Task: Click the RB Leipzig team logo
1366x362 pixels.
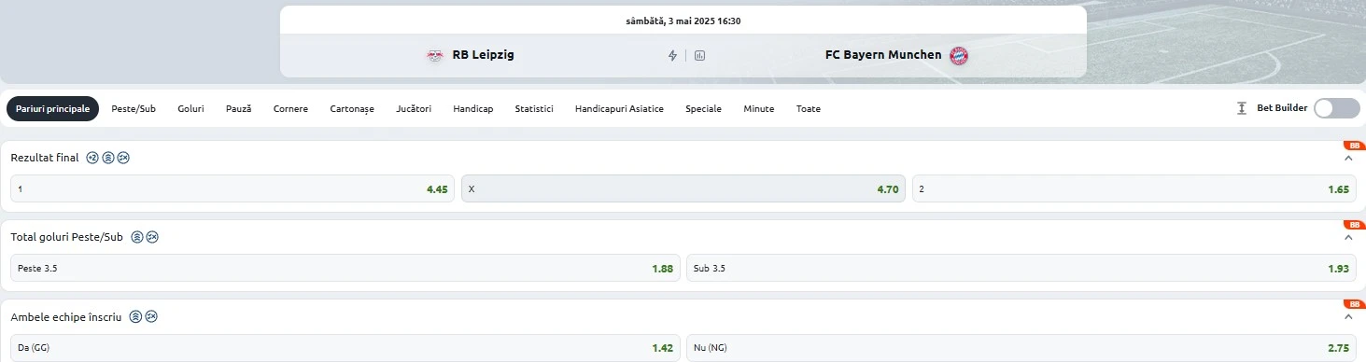Action: [x=435, y=55]
